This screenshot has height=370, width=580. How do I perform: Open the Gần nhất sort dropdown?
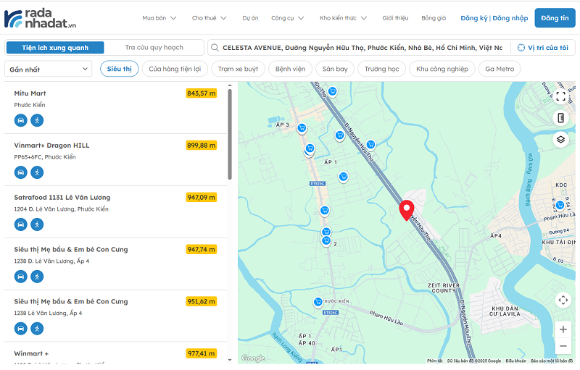pos(47,69)
